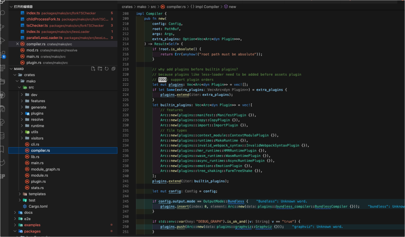Screen dimensions: 405x237
Task: Open the Search view in activity bar
Action: point(3,13)
